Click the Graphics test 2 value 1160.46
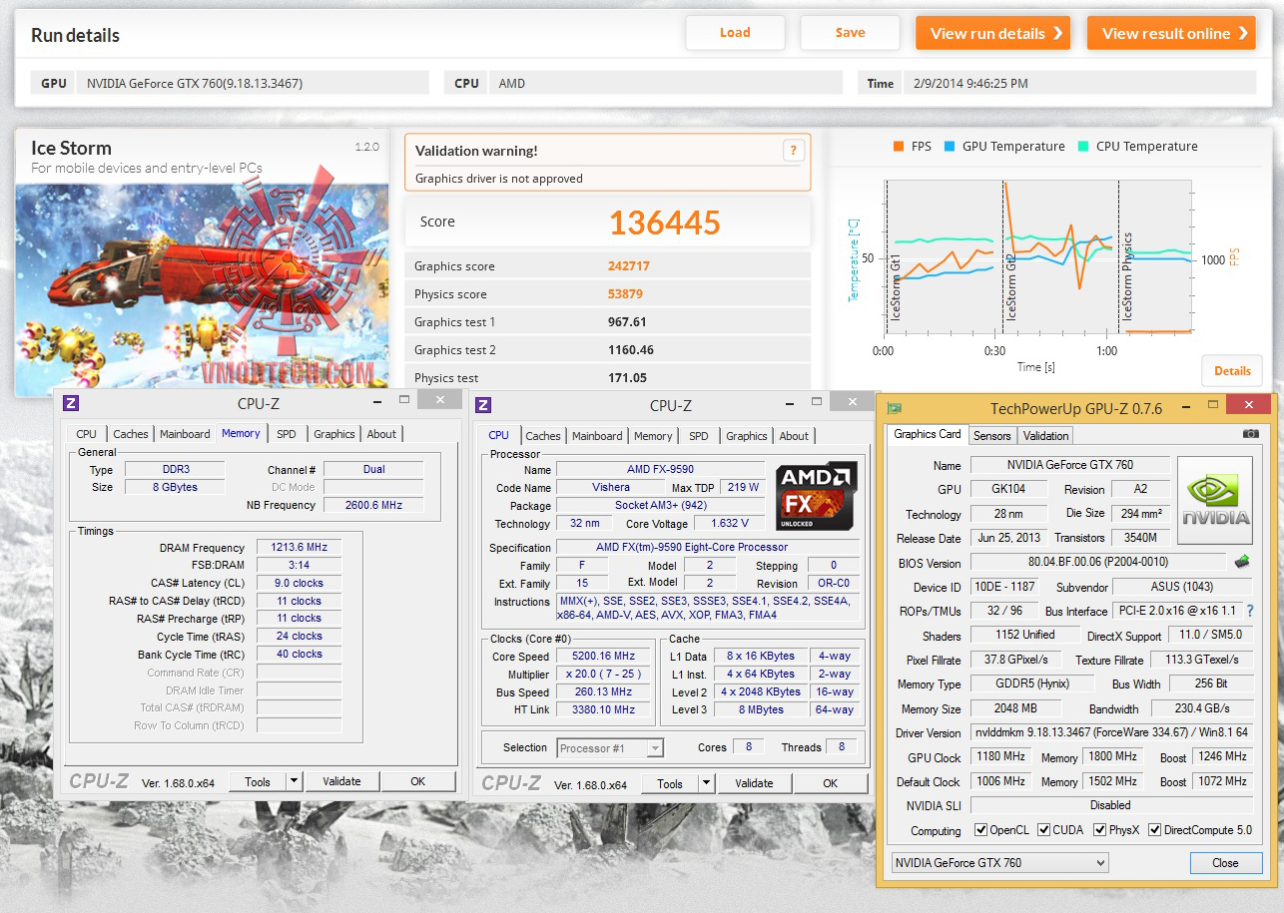1284x913 pixels. pyautogui.click(x=631, y=350)
